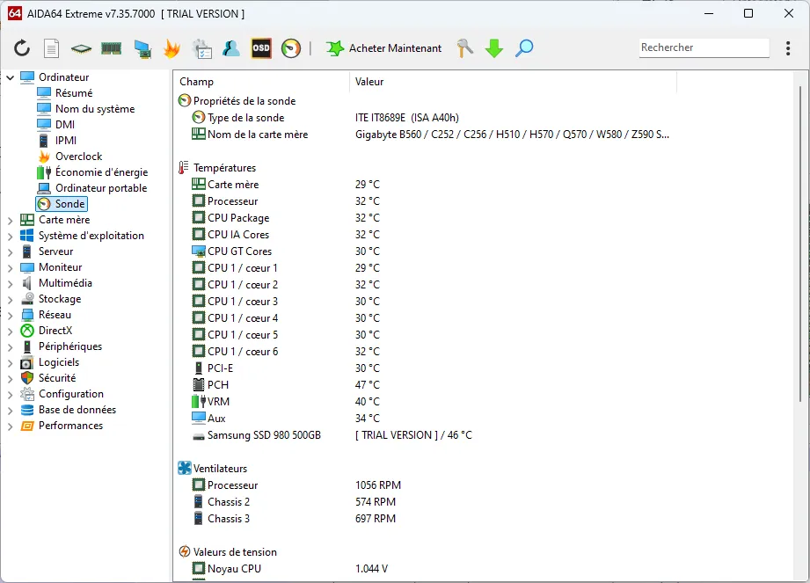Click the Températures thermometer icon
This screenshot has height=583, width=810.
[x=184, y=168]
